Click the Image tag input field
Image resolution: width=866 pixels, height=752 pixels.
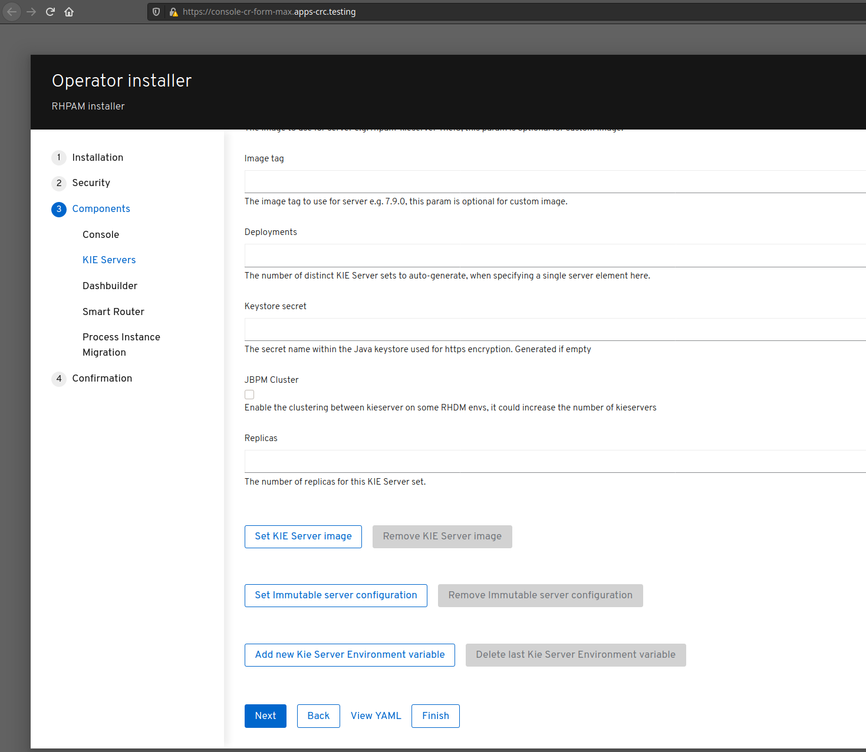[554, 181]
